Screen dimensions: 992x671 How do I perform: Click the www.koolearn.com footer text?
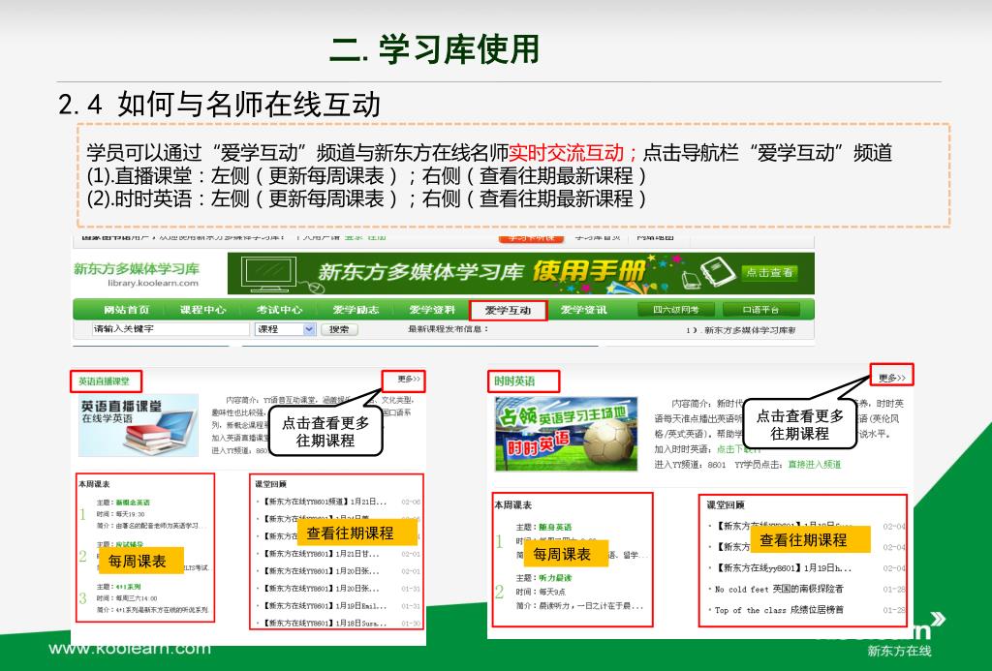pos(130,648)
